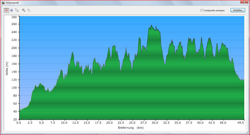The width and height of the screenshot is (250, 135).
Task: Click the profile end at 49.5 km
Action: click(243, 80)
